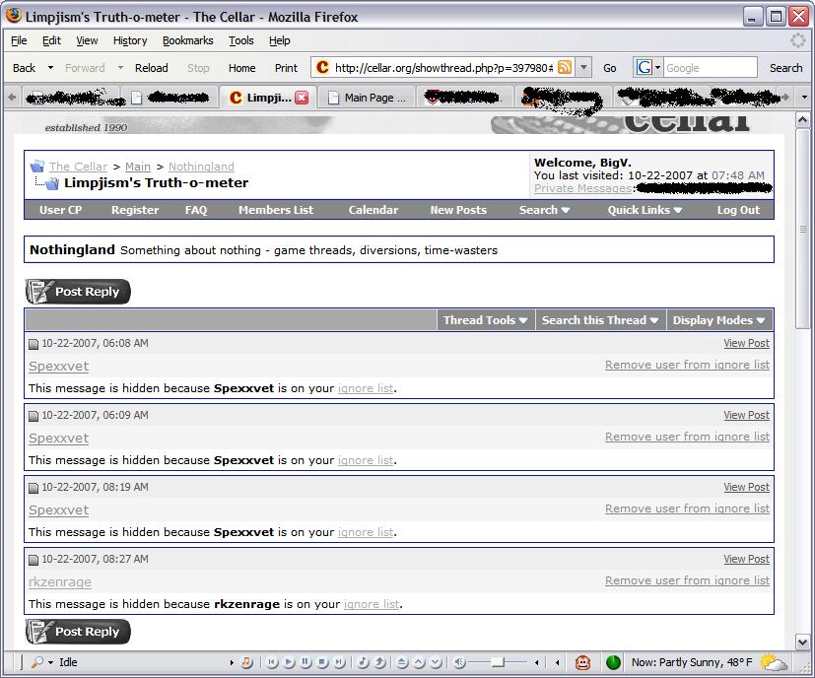The image size is (815, 678).
Task: Open the Help menu
Action: point(280,40)
